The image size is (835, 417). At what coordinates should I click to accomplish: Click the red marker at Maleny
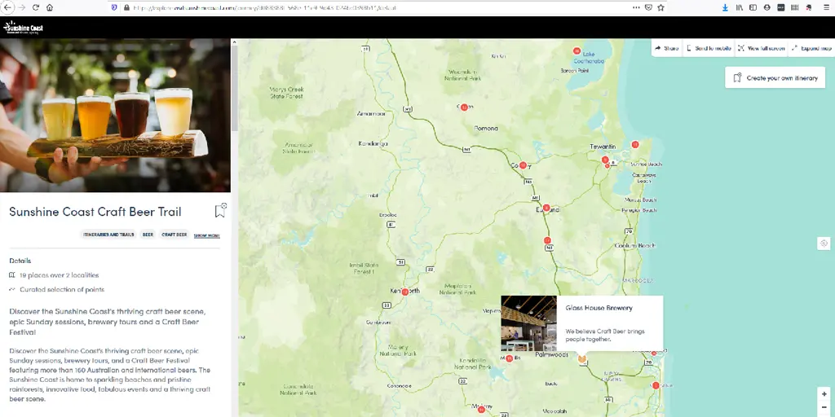coord(481,410)
